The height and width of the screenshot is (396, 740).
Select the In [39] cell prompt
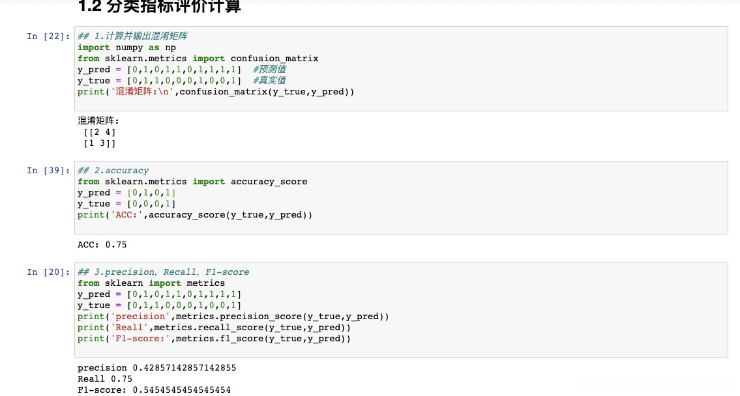[x=48, y=171]
